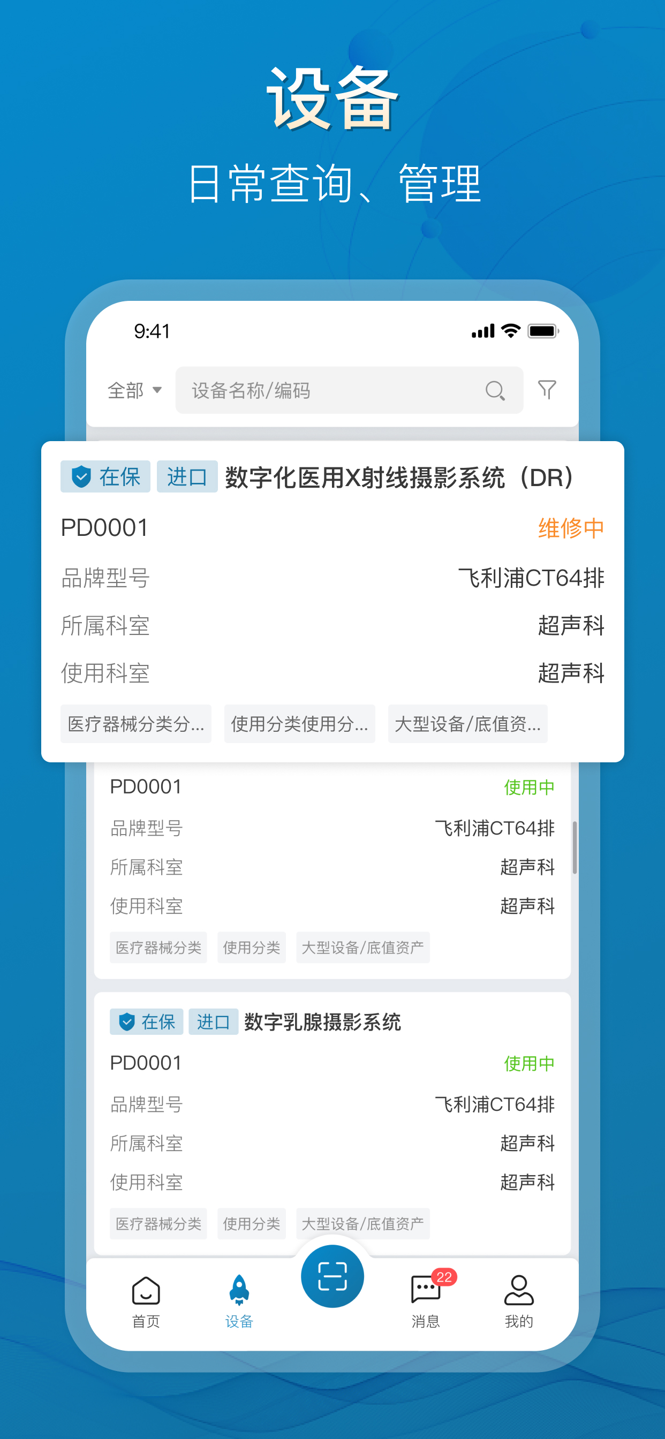Expand the 全部 dropdown
Image resolution: width=665 pixels, height=1439 pixels.
tap(135, 390)
